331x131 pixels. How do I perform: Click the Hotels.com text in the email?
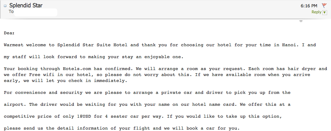77,69
